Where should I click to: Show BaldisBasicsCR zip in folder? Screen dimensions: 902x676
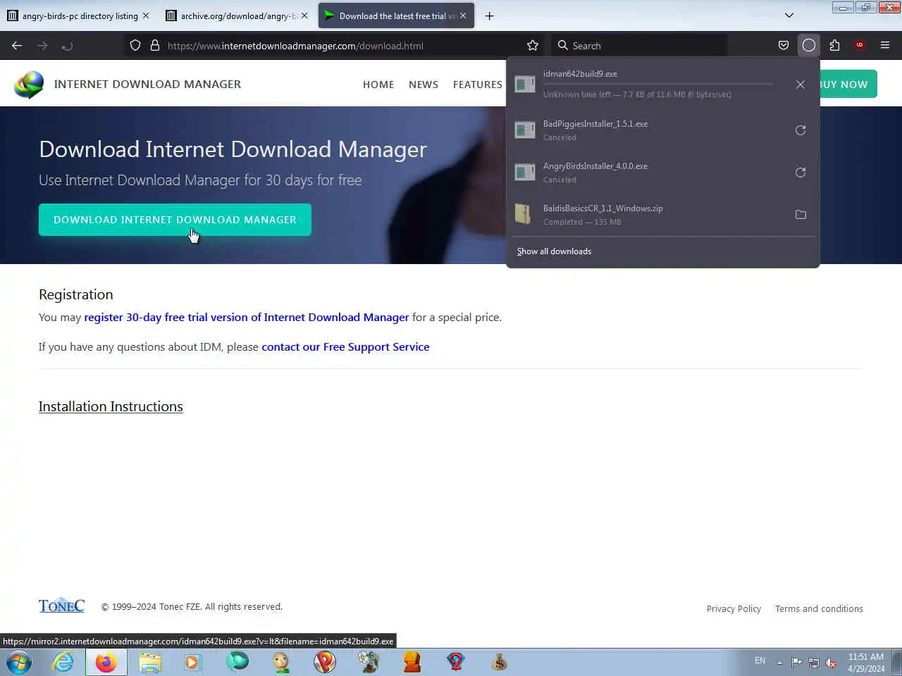pos(801,215)
